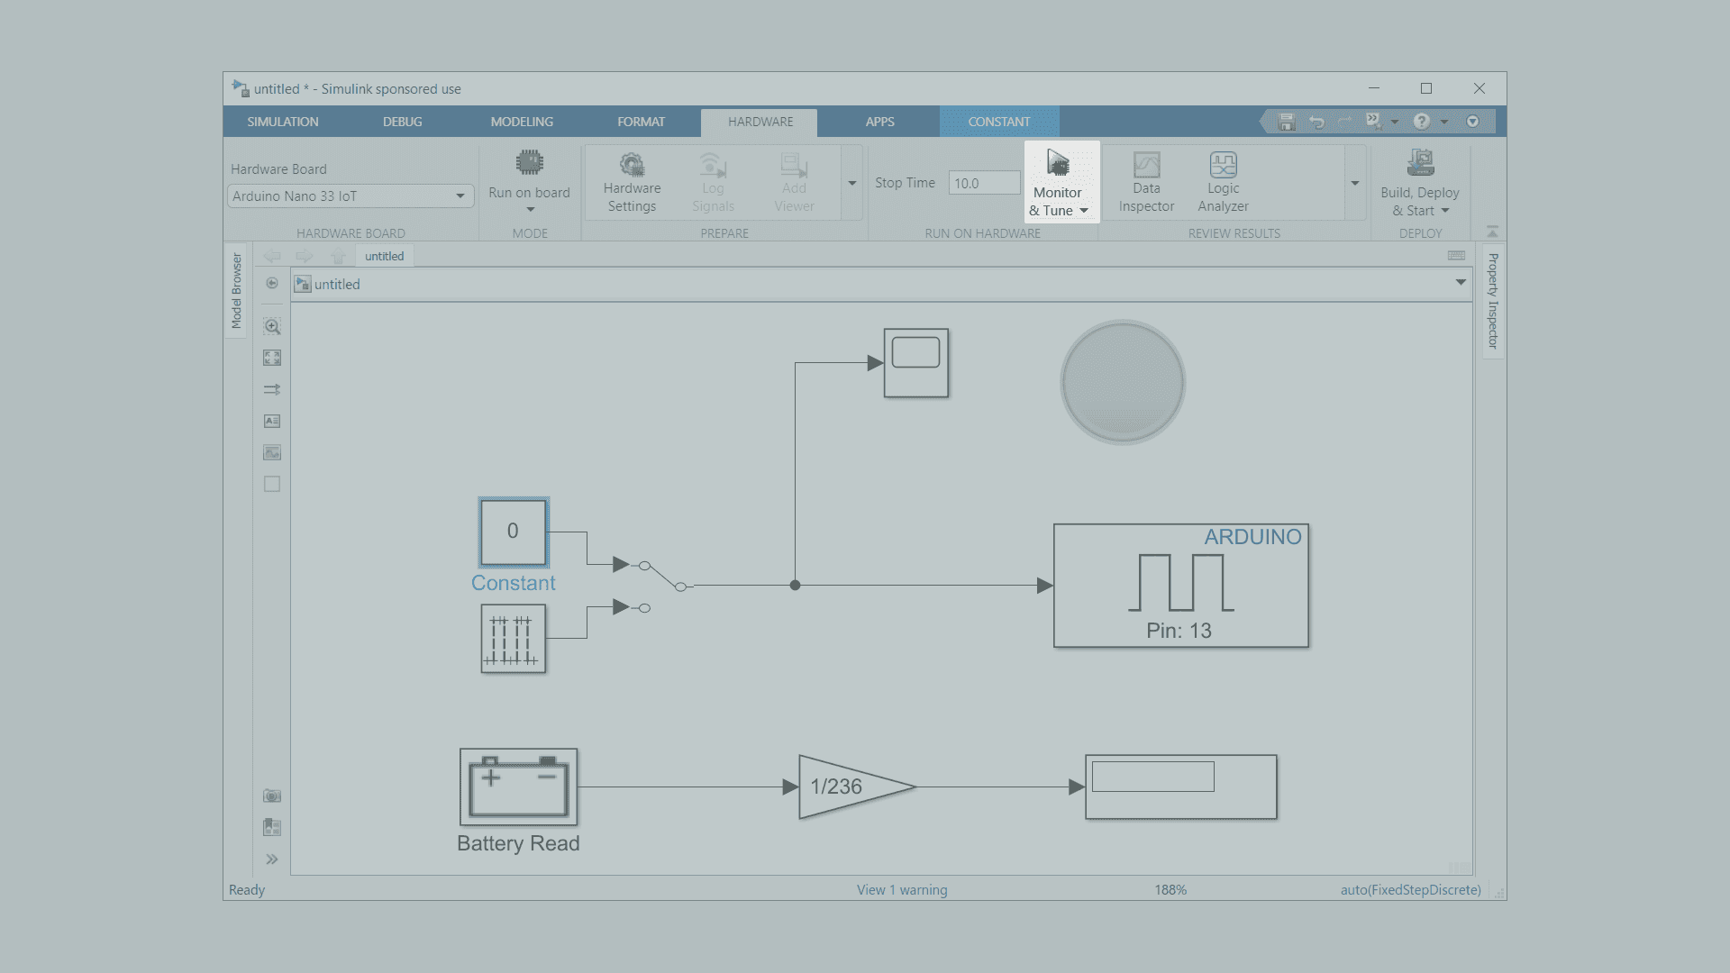Click the annotation text tool icon
This screenshot has width=1730, height=973.
[272, 421]
